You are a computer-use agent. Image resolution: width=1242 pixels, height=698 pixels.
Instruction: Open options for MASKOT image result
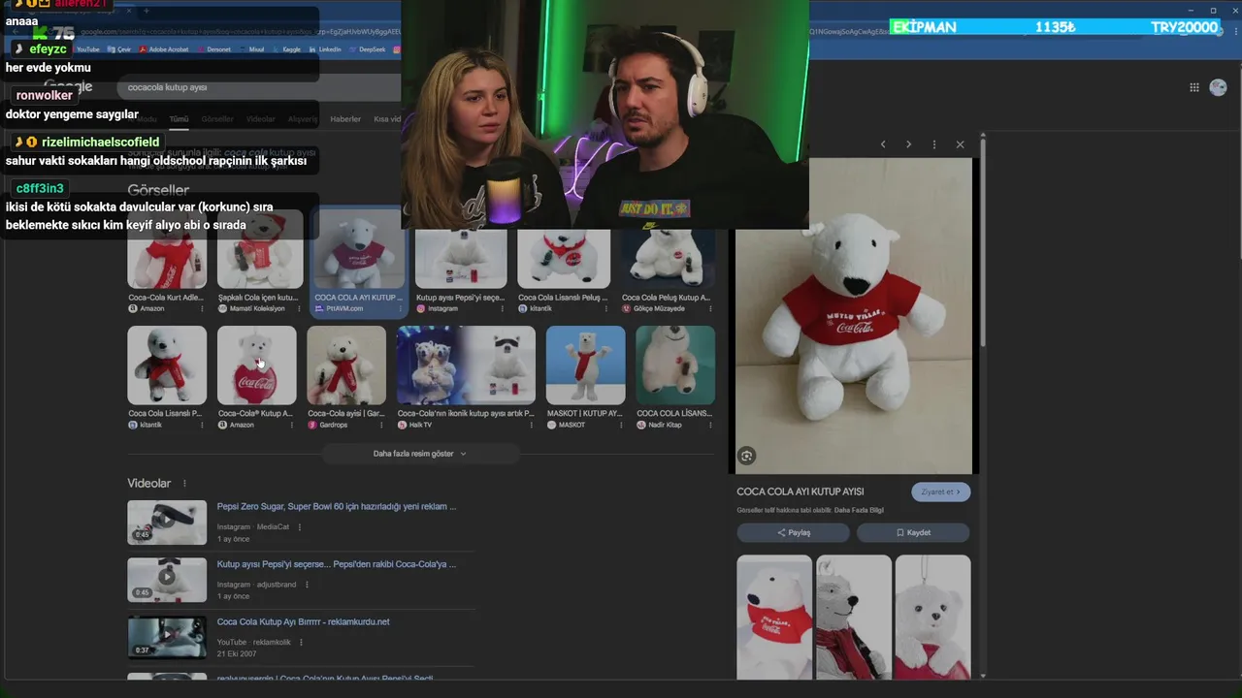[621, 425]
